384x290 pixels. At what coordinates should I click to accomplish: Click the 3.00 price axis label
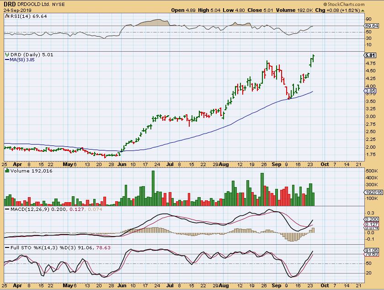coord(371,117)
